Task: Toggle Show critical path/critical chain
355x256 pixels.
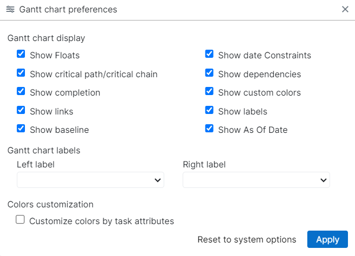Action: click(x=21, y=73)
